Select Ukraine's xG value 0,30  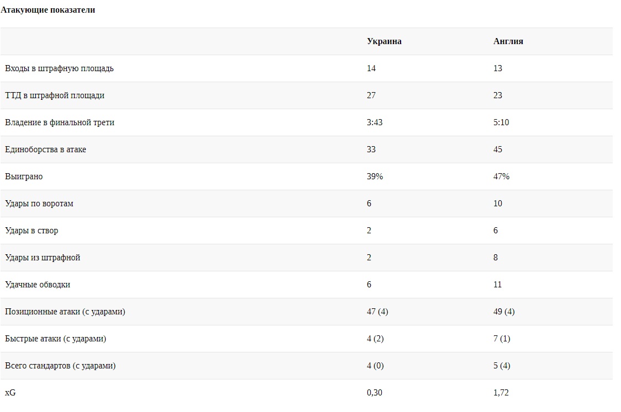click(x=375, y=393)
